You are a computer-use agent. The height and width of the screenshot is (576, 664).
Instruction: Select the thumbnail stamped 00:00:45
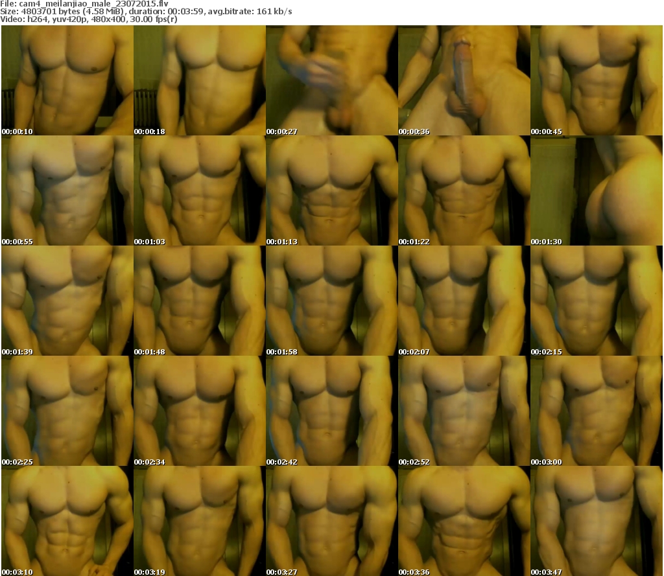[x=597, y=80]
